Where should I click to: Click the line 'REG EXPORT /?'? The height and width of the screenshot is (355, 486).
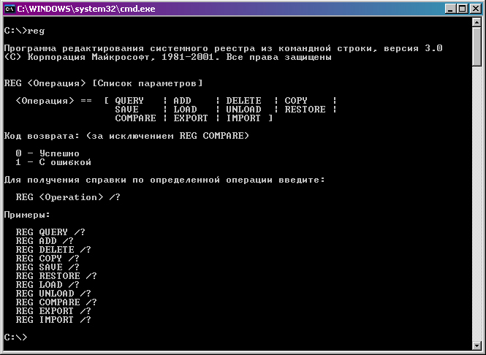click(x=53, y=310)
